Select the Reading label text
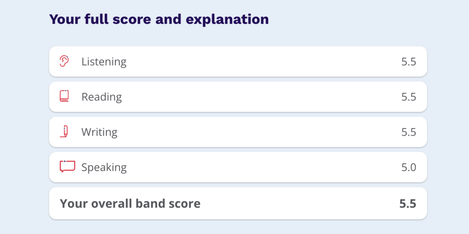The image size is (469, 234). pyautogui.click(x=102, y=97)
